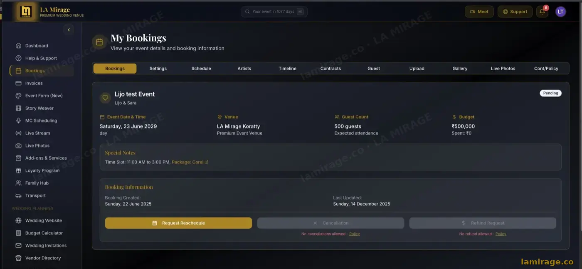
Task: Click the Support button in header
Action: pos(515,12)
